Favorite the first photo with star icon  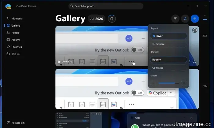pos(194,62)
